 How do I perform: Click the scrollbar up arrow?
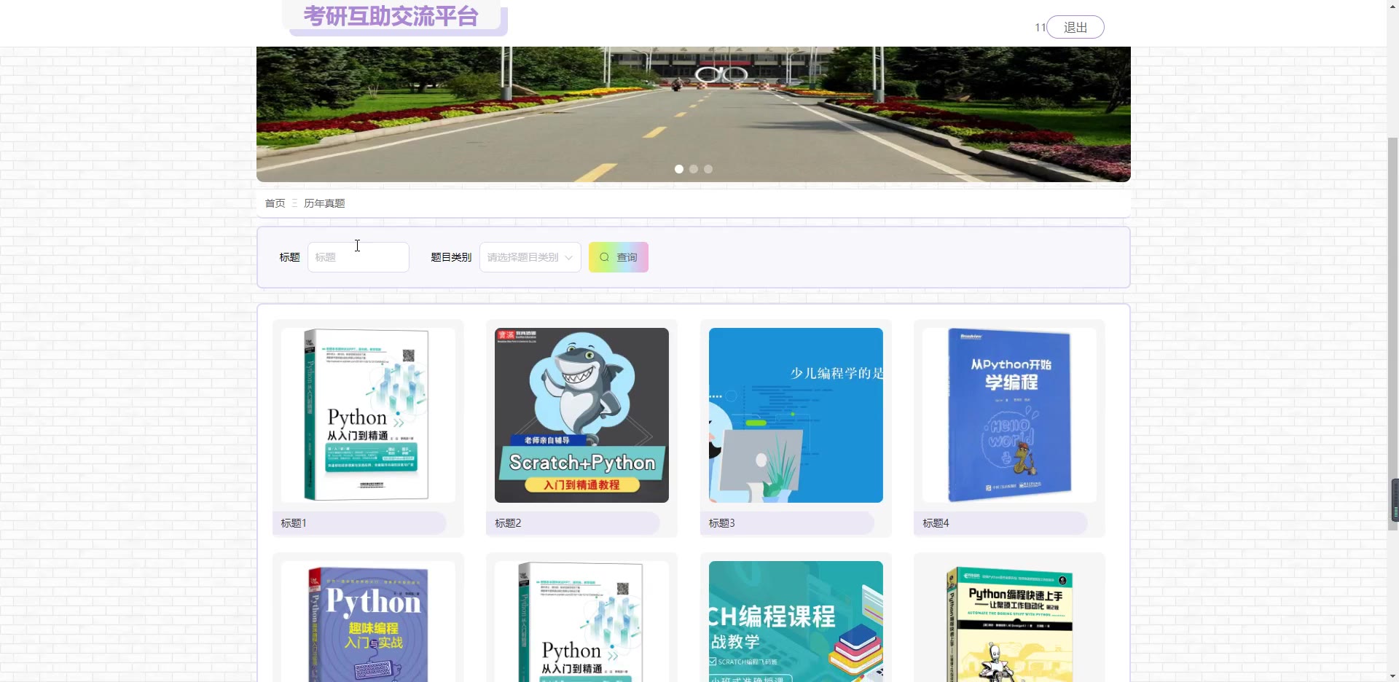pyautogui.click(x=1393, y=6)
